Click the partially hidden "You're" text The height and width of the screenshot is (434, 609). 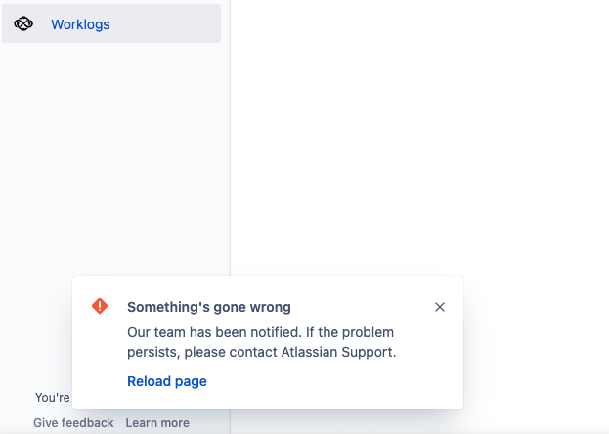(x=53, y=398)
